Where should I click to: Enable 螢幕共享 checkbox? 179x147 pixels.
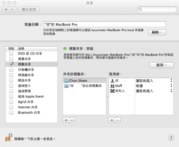[x=11, y=59]
